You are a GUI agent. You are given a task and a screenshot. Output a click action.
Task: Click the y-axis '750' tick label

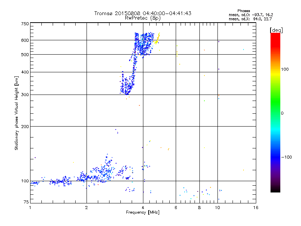click(25, 24)
